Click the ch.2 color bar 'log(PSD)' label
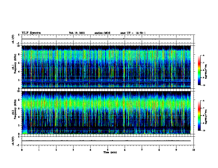The image size is (218, 168). click(206, 117)
